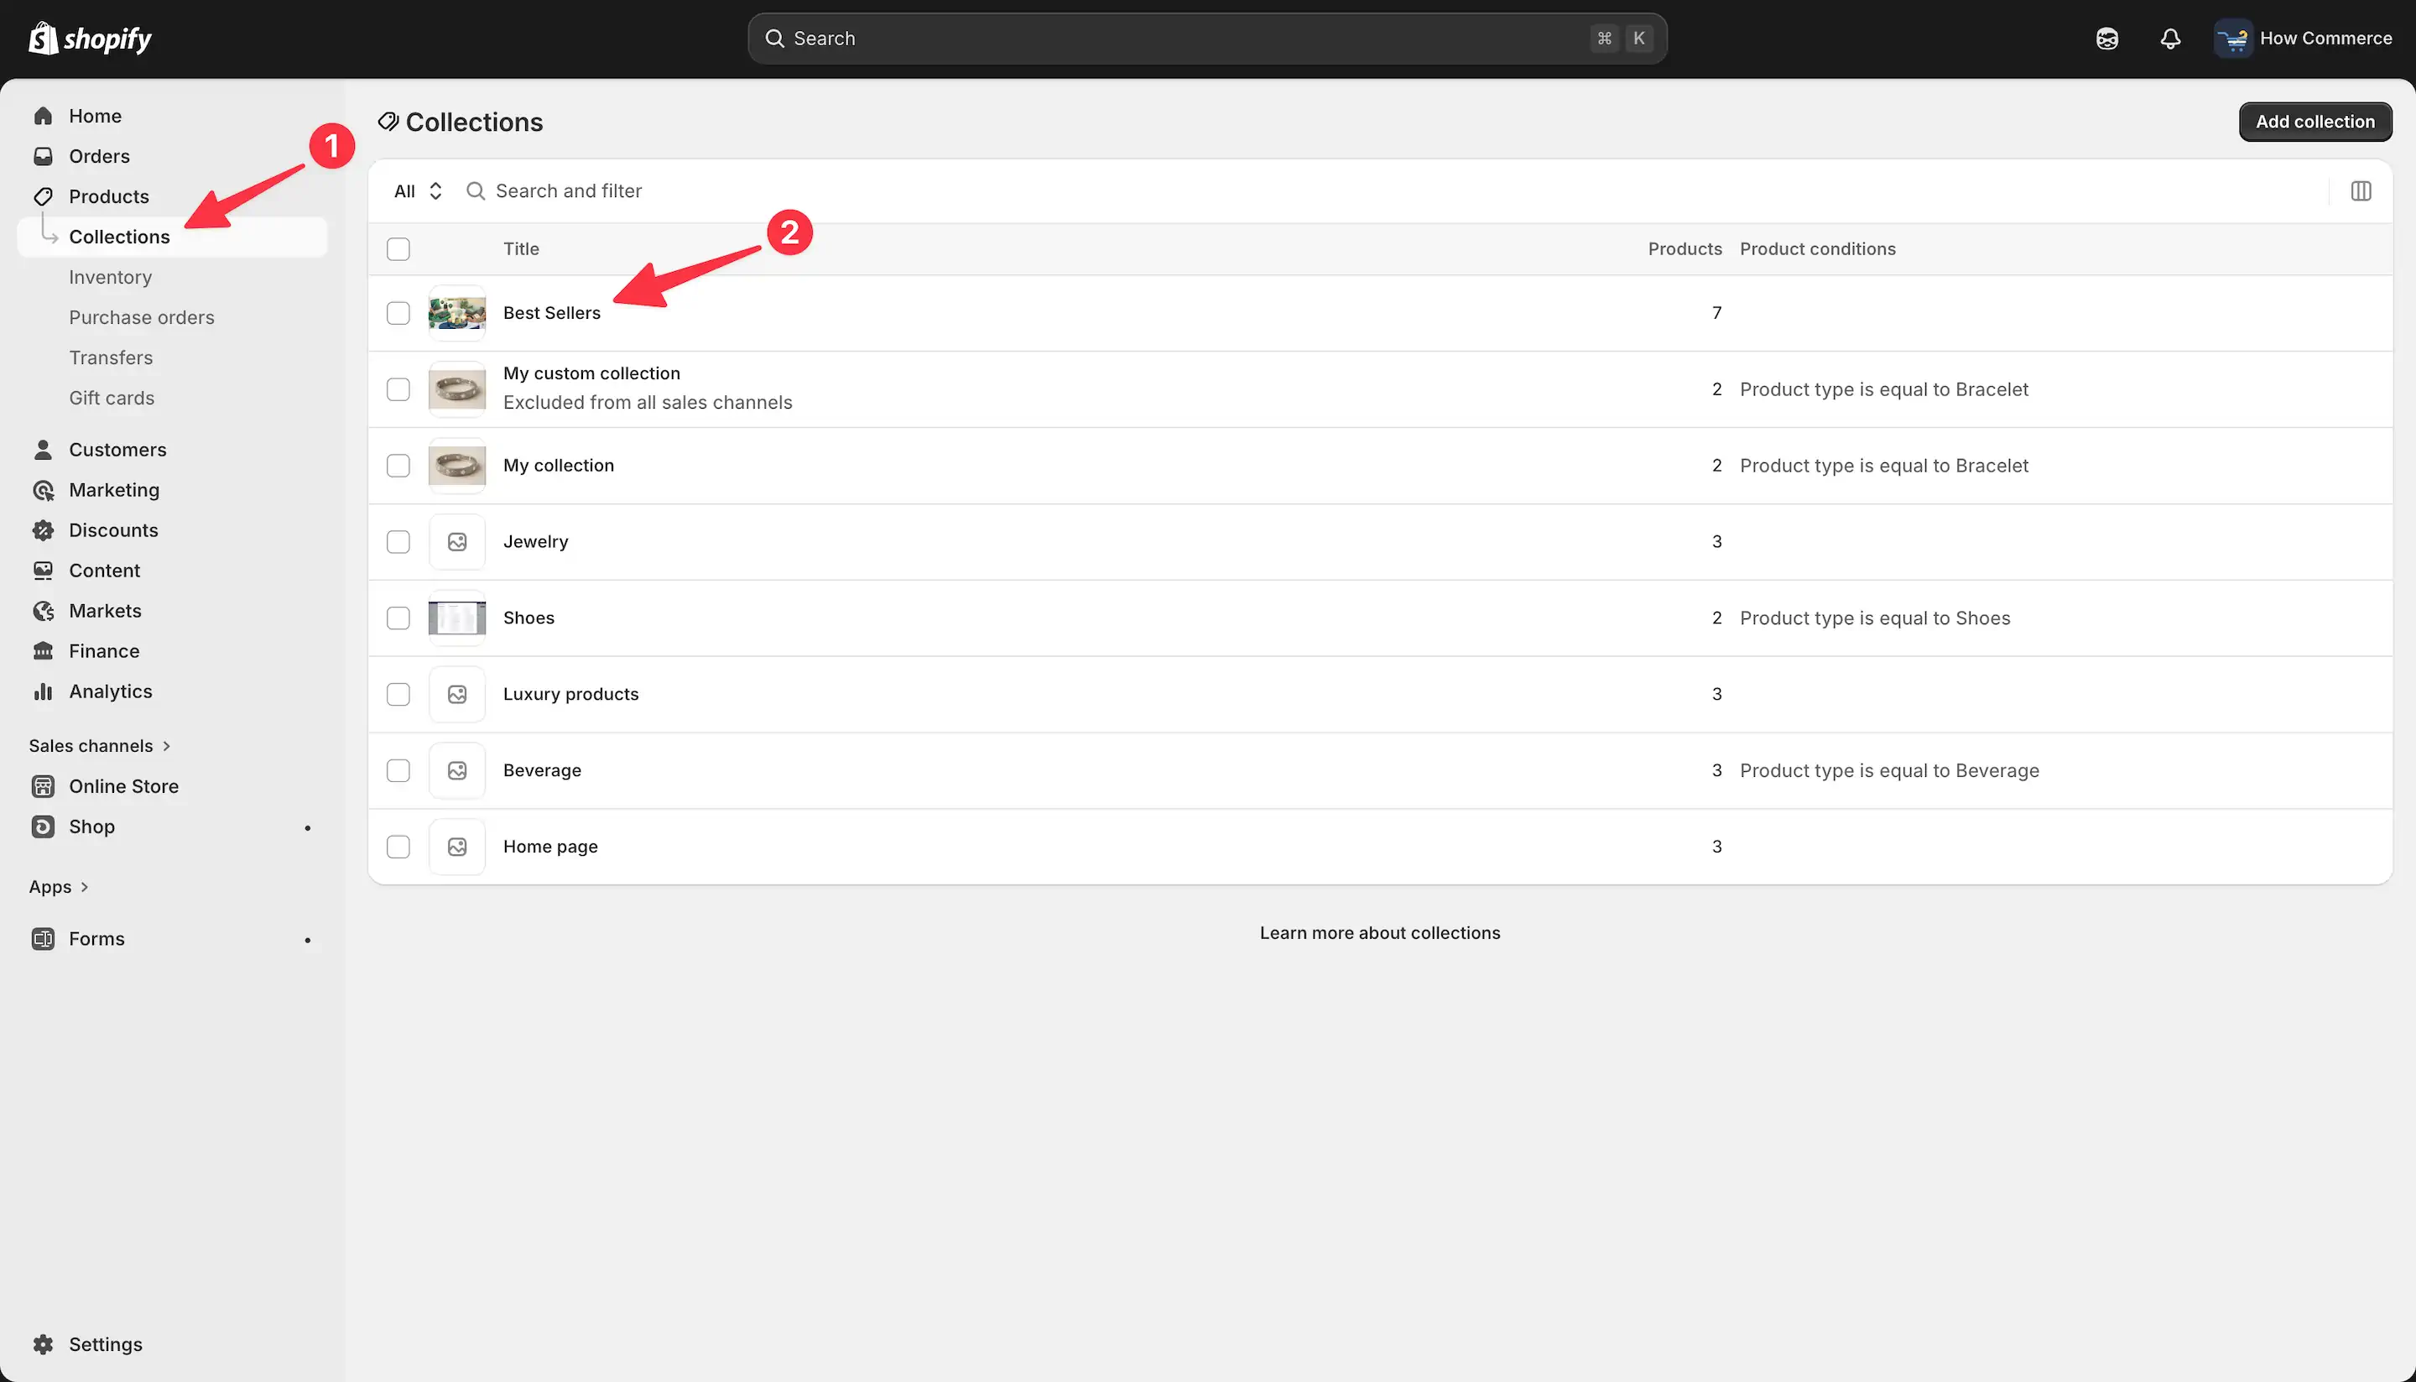
Task: Click the Markets globe icon
Action: tap(43, 611)
